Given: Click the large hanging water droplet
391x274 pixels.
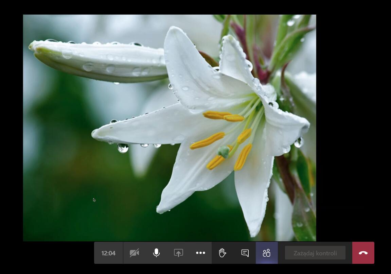Looking at the screenshot, I should click(123, 148).
